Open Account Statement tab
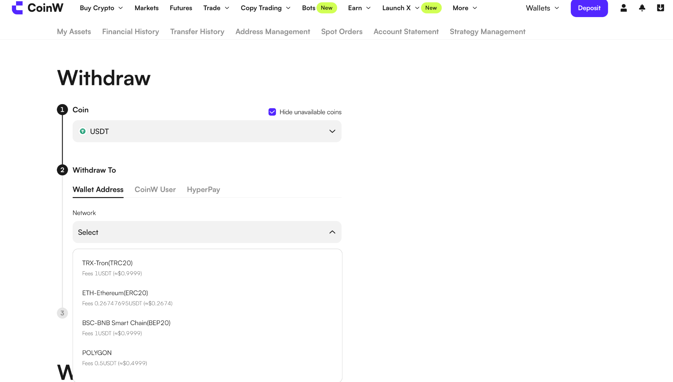The width and height of the screenshot is (673, 382). [x=406, y=32]
